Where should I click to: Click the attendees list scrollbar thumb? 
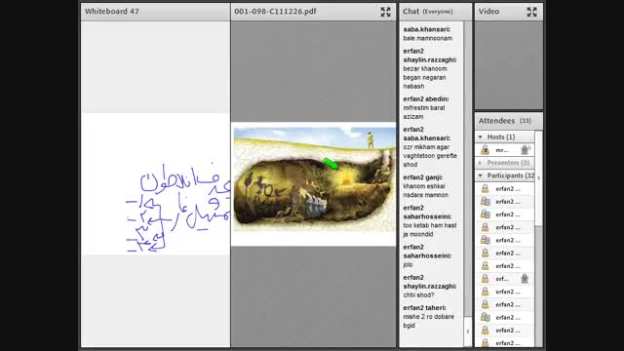pyautogui.click(x=538, y=287)
